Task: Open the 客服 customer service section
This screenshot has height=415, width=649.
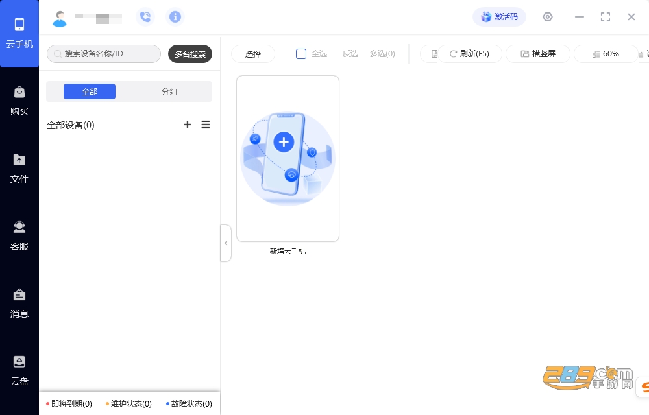Action: (19, 236)
